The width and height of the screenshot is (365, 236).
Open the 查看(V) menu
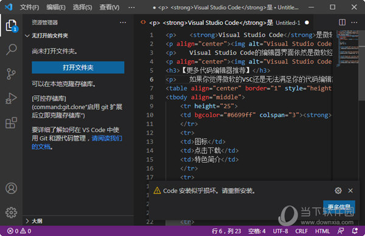point(109,7)
